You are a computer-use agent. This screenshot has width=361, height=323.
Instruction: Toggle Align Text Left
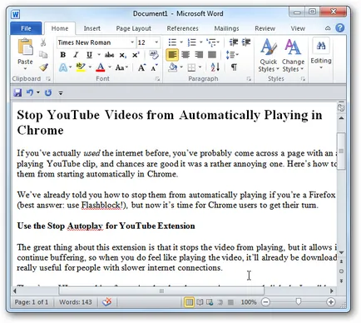click(172, 55)
